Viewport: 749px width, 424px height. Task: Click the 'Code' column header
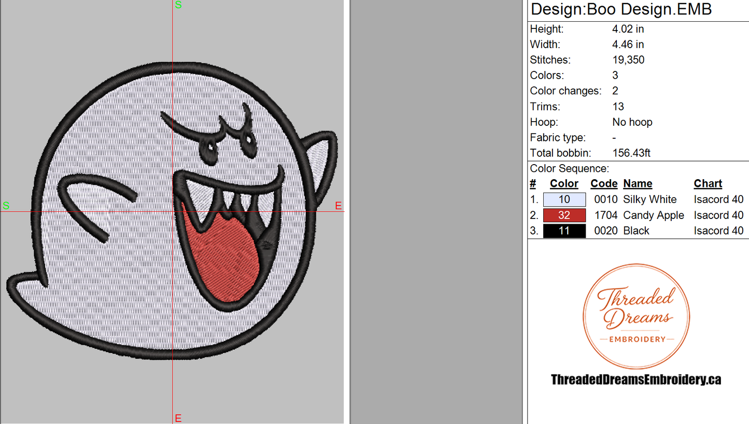click(604, 184)
